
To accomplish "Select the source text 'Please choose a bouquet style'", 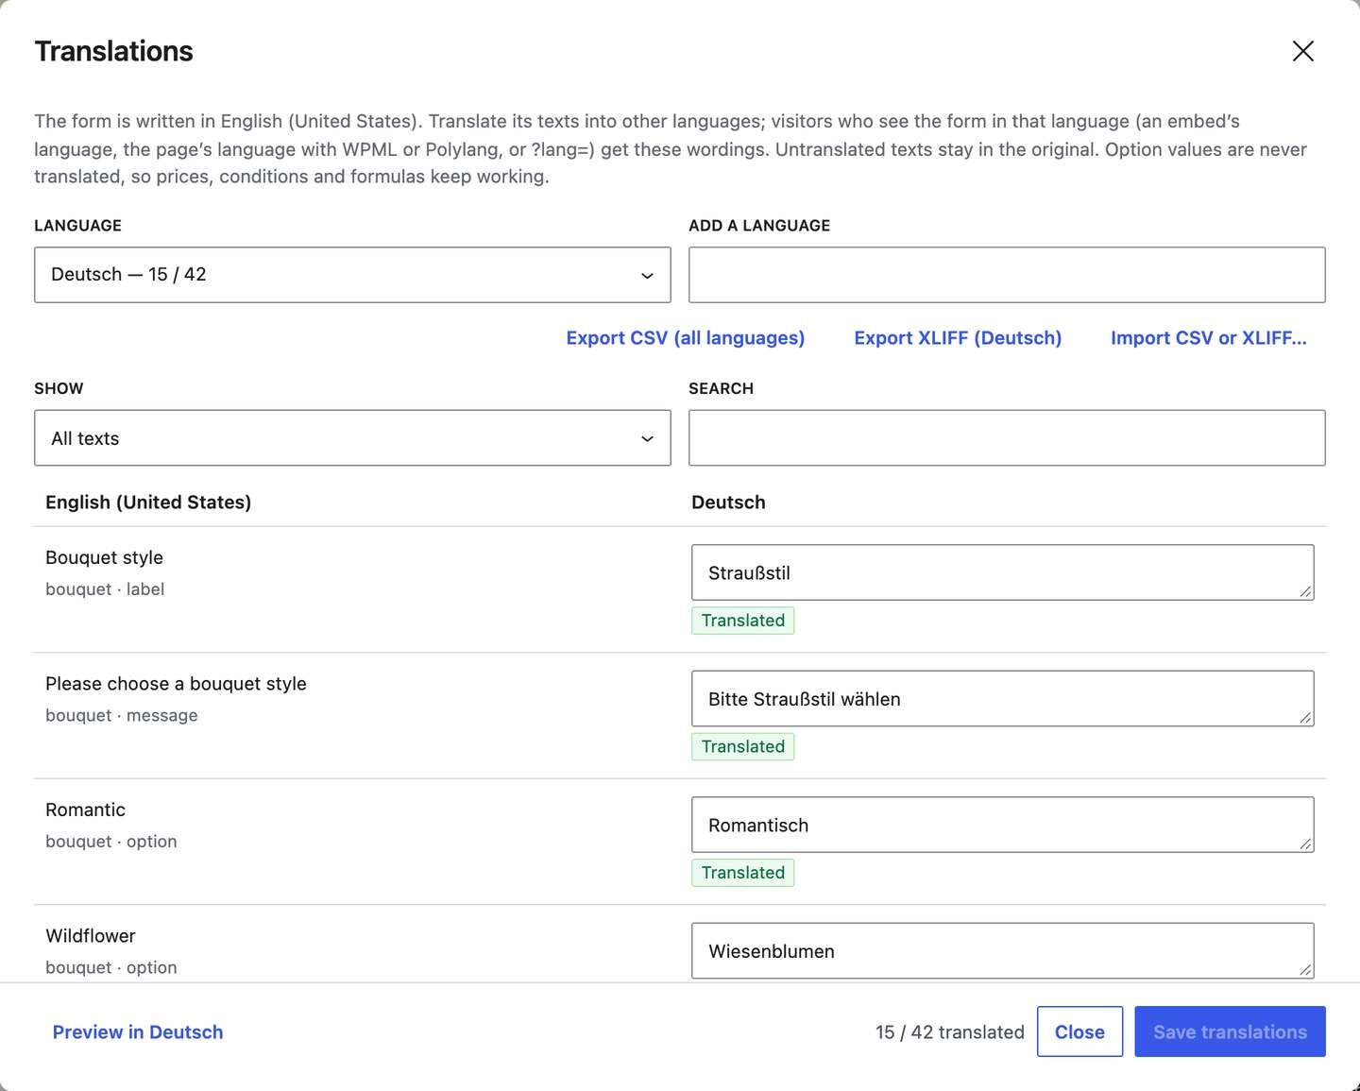I will [176, 684].
